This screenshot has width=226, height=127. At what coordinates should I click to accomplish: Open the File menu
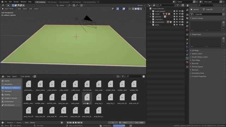click(6, 2)
